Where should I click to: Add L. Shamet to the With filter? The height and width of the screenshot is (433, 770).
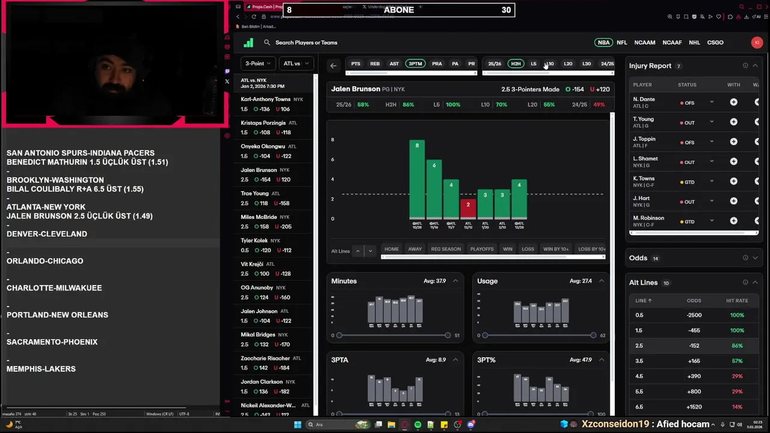tap(733, 162)
